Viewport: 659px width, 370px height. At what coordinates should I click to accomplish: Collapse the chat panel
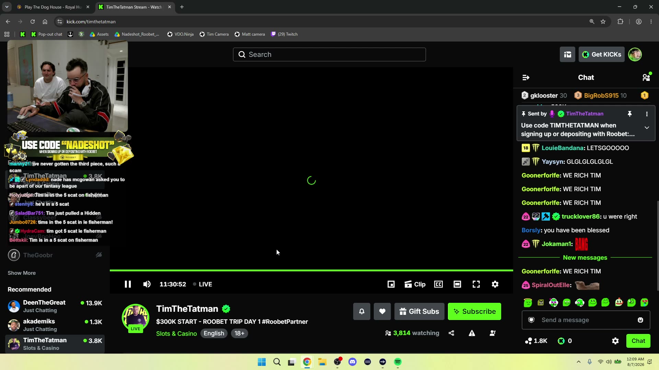click(526, 77)
